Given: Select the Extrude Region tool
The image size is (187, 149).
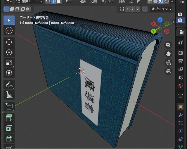Looking at the screenshot, I should point(9,118).
